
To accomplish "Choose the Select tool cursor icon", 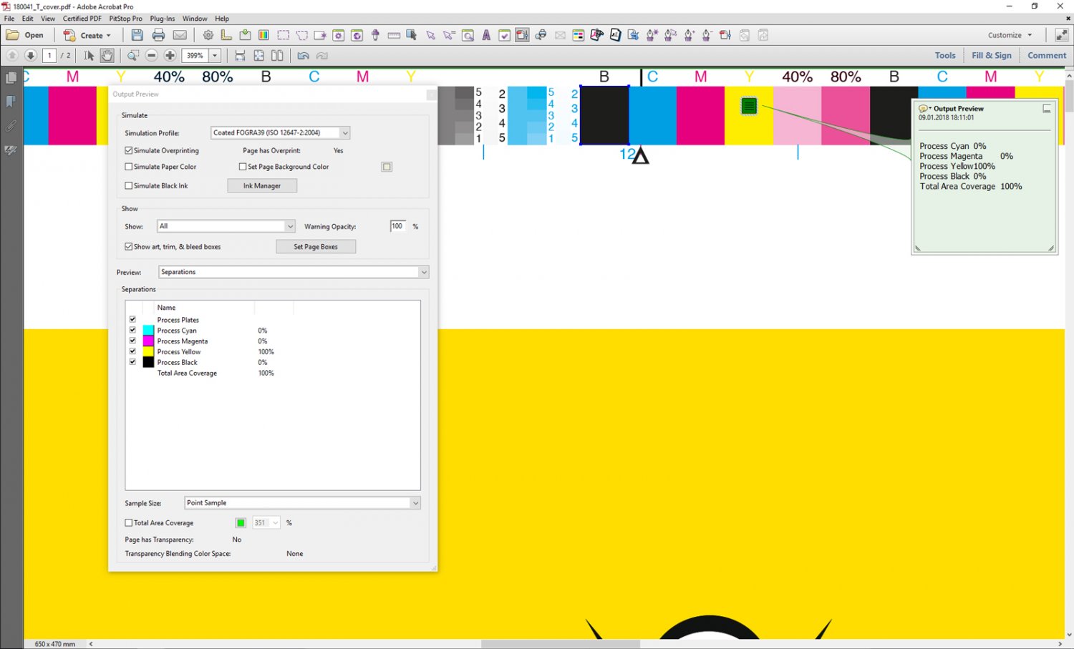I will click(x=89, y=55).
